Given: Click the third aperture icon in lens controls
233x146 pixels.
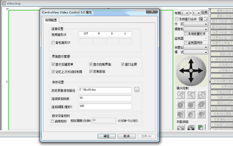Looking at the screenshot, I should point(201,104).
